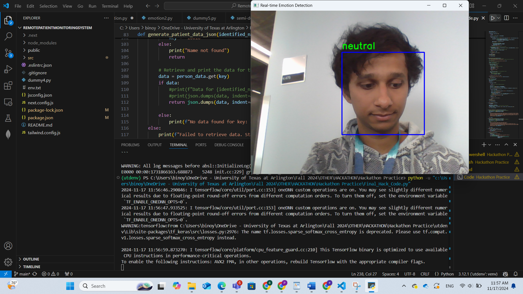Image resolution: width=523 pixels, height=294 pixels.
Task: Expand the OUTLINE section
Action: (x=31, y=259)
